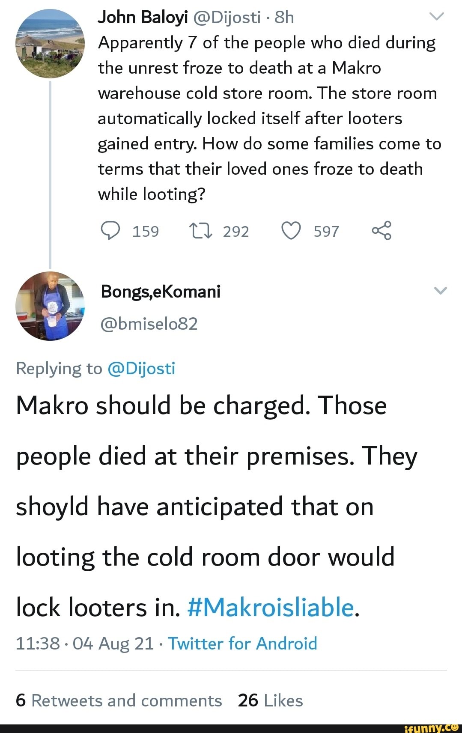
Task: Click the share icon on John Baloyi's tweet
Action: point(382,231)
